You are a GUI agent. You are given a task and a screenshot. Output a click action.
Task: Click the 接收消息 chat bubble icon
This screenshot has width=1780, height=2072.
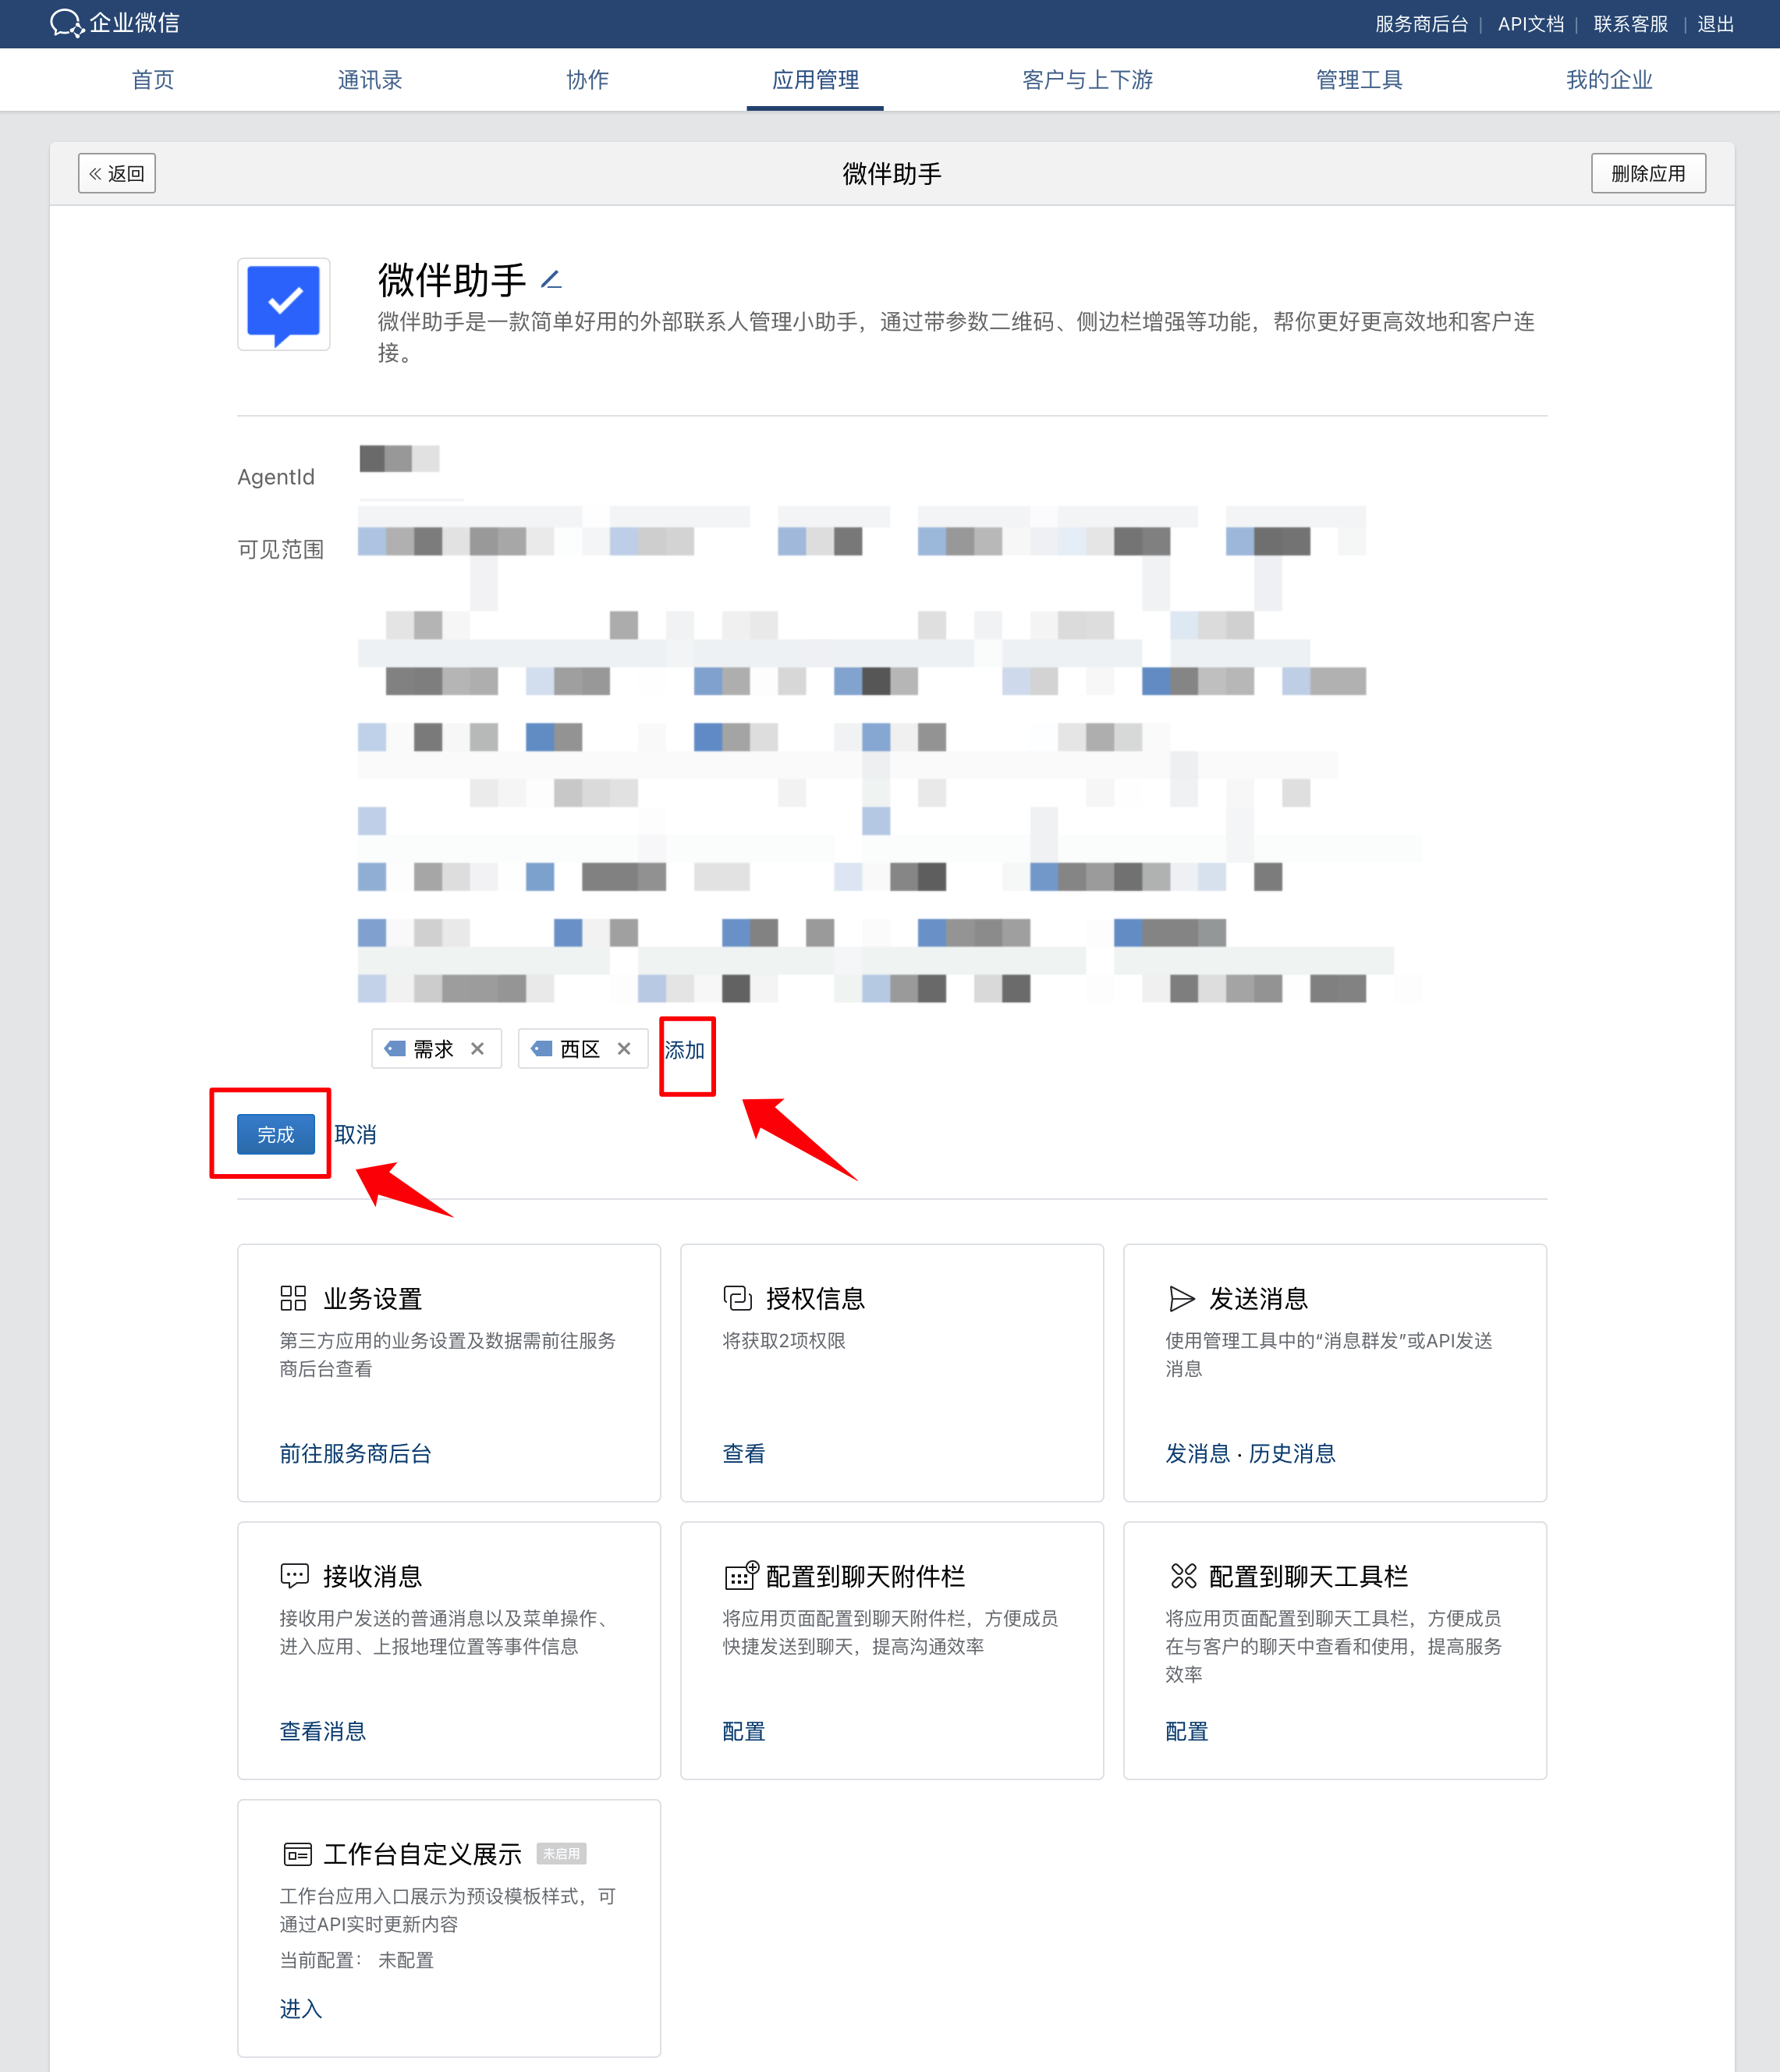(294, 1576)
